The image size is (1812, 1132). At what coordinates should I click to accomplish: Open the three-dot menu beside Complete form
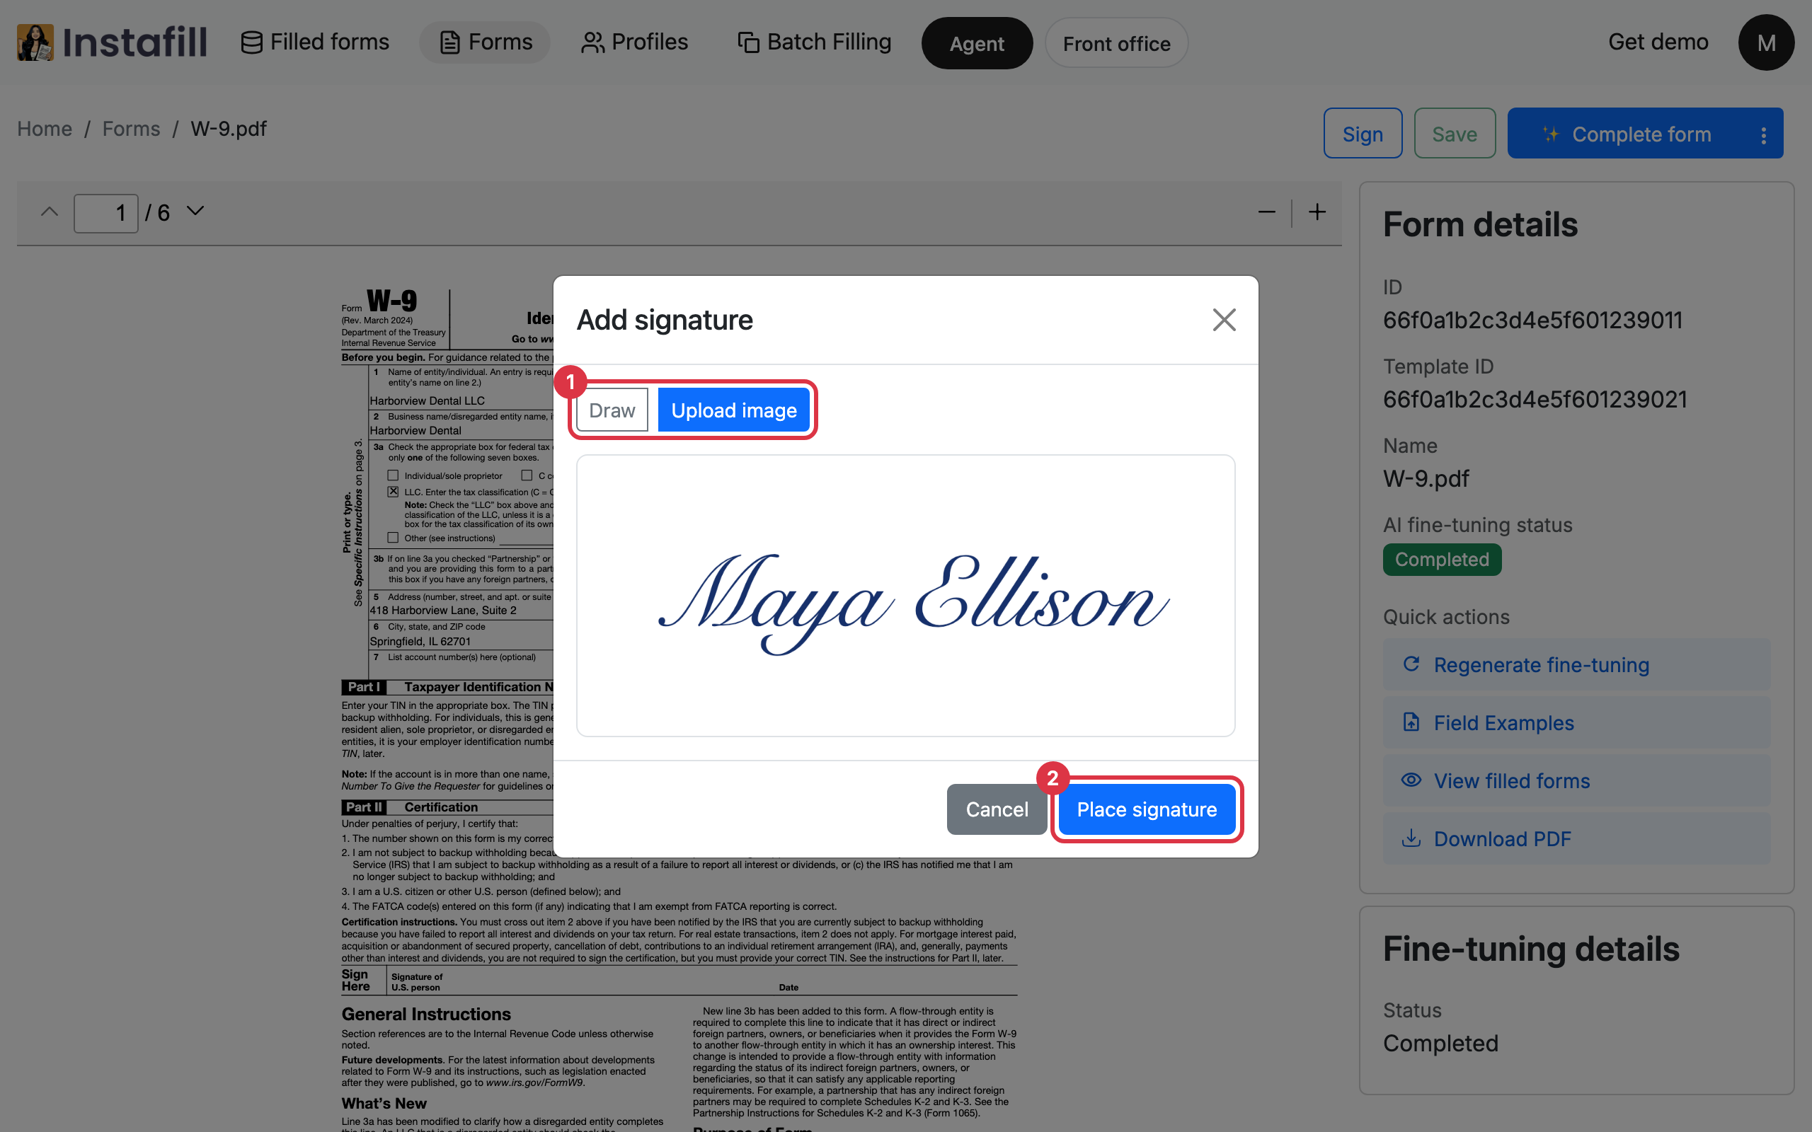1763,134
